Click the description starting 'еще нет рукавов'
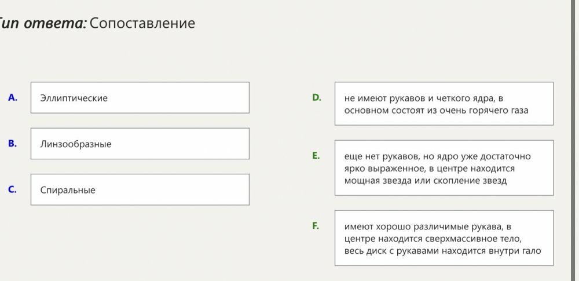The height and width of the screenshot is (281, 579). (x=444, y=168)
